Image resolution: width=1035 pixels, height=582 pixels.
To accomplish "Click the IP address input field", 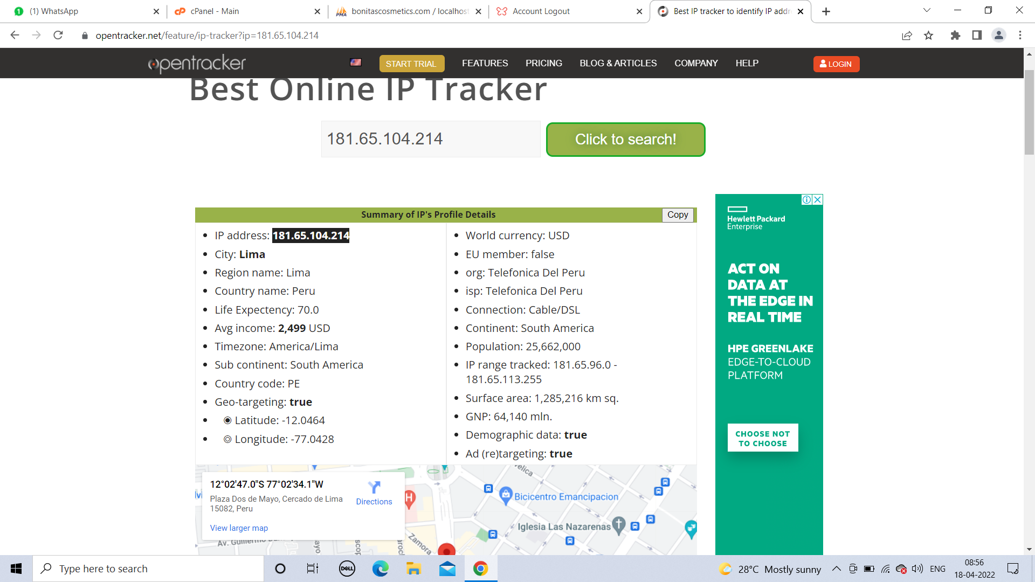I will click(431, 139).
